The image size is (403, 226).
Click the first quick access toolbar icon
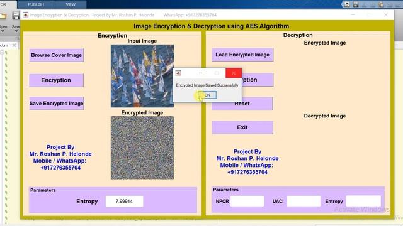[347, 4]
